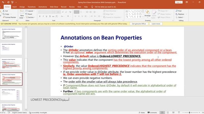Redo or repeat the last action

tap(8, 2)
